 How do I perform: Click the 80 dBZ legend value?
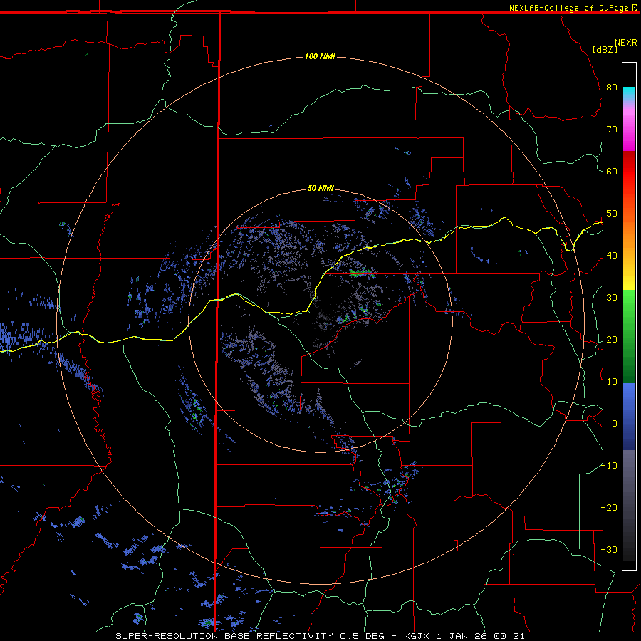tap(612, 87)
